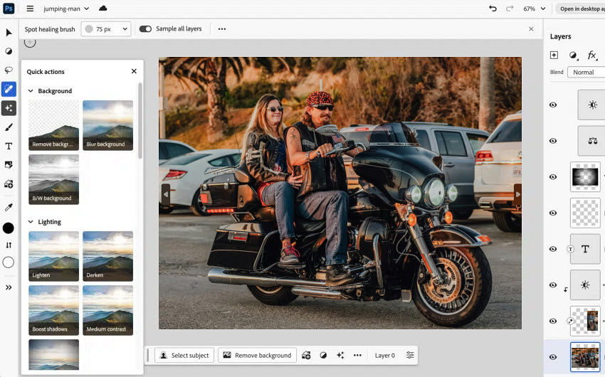Select the Spot healing brush tool icon
The width and height of the screenshot is (605, 377).
coord(9,89)
